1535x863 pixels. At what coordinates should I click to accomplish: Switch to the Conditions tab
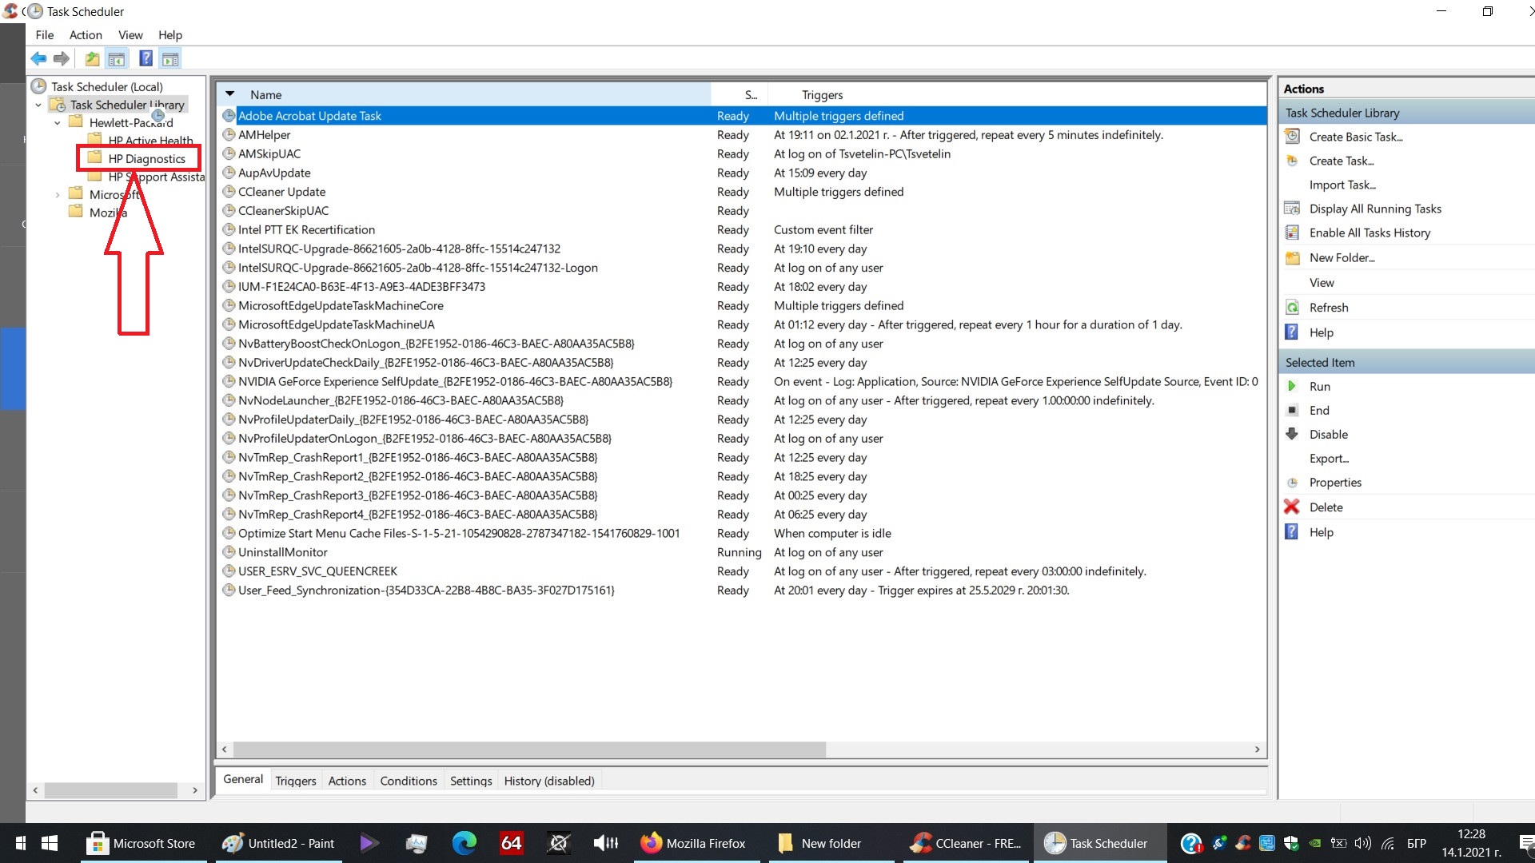point(409,781)
